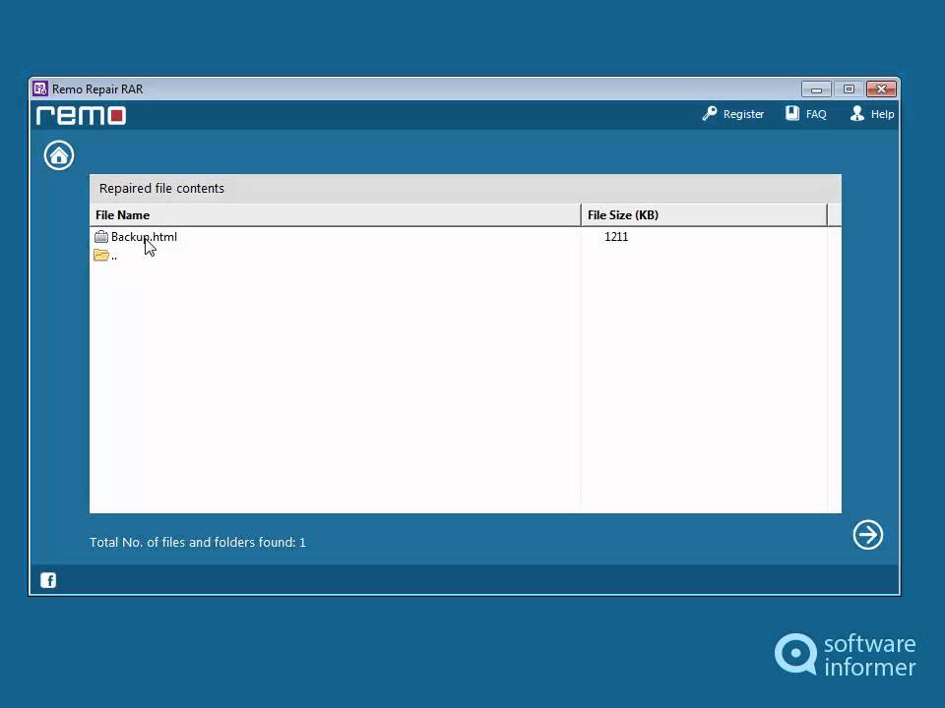
Task: Maximize the Remo Repair RAR window
Action: tap(849, 89)
